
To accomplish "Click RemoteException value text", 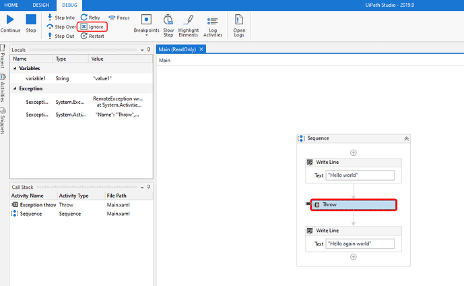I will coord(117,102).
